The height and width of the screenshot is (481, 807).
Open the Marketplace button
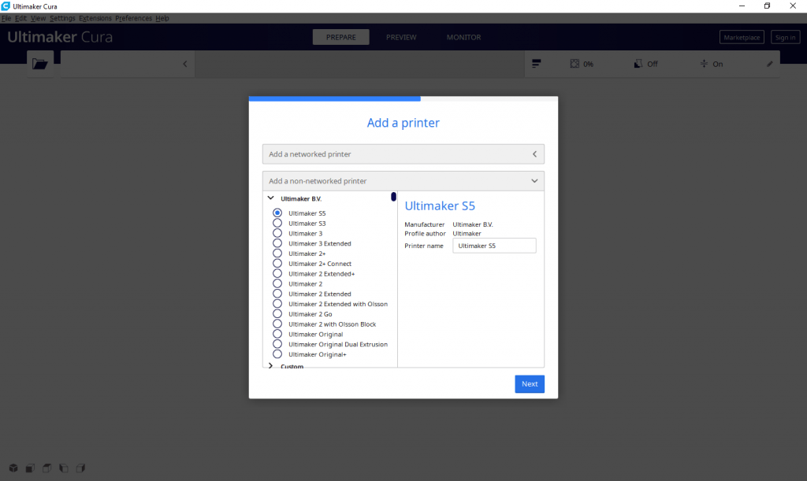click(742, 38)
